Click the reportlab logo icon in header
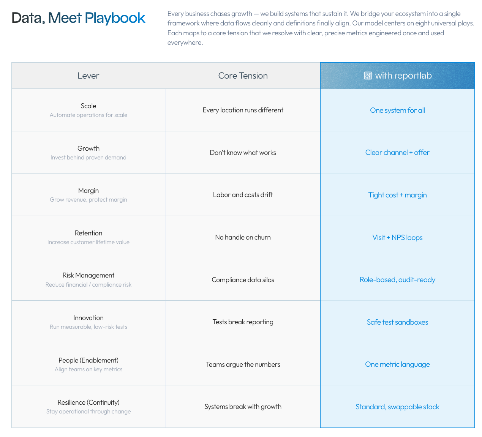This screenshot has height=437, width=482. point(368,76)
